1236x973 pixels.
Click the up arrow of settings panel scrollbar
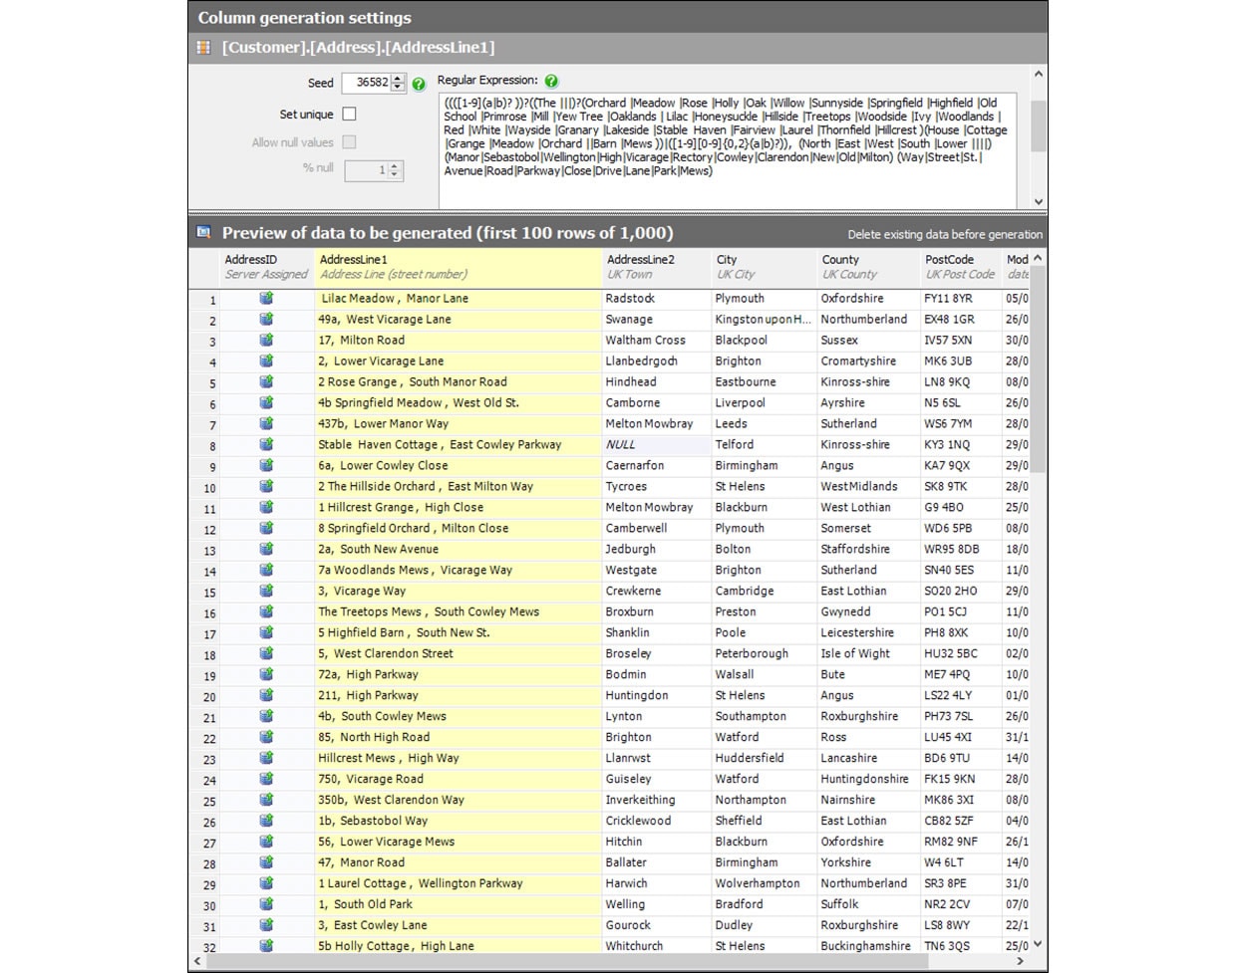coord(1038,74)
